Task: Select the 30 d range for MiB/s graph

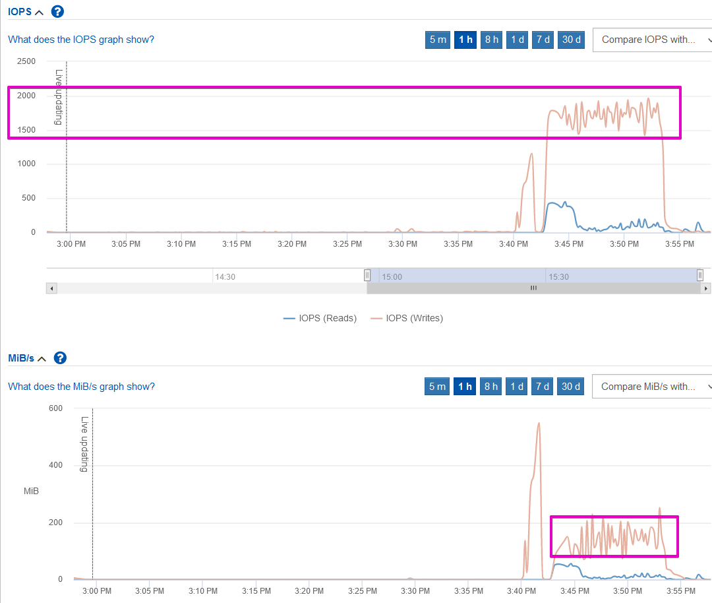Action: [x=570, y=386]
